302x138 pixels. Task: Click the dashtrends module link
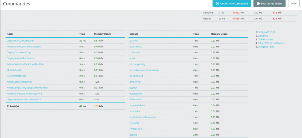[x=136, y=99]
